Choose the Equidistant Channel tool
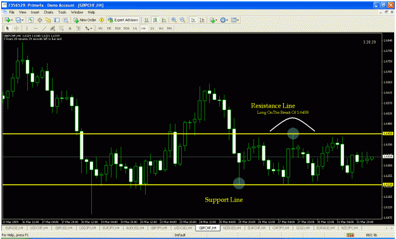Viewport: 396px width, 239px height. point(53,28)
